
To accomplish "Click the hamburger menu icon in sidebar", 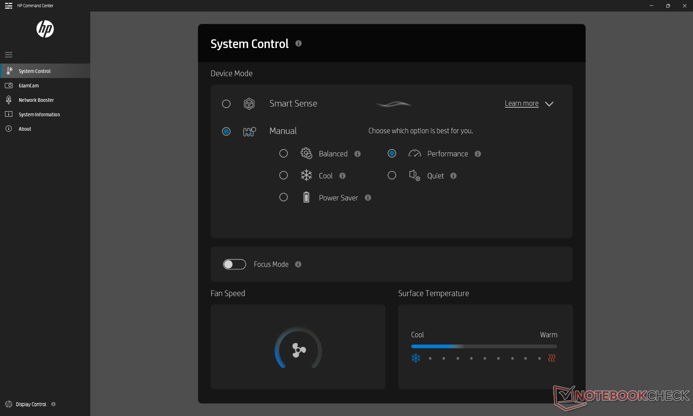I will 9,55.
